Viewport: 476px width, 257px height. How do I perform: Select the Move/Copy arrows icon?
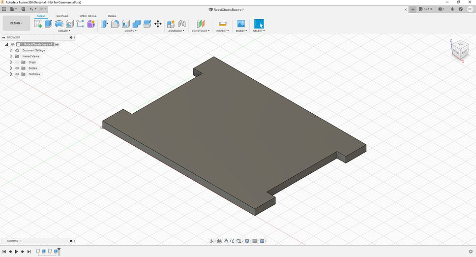coord(158,24)
